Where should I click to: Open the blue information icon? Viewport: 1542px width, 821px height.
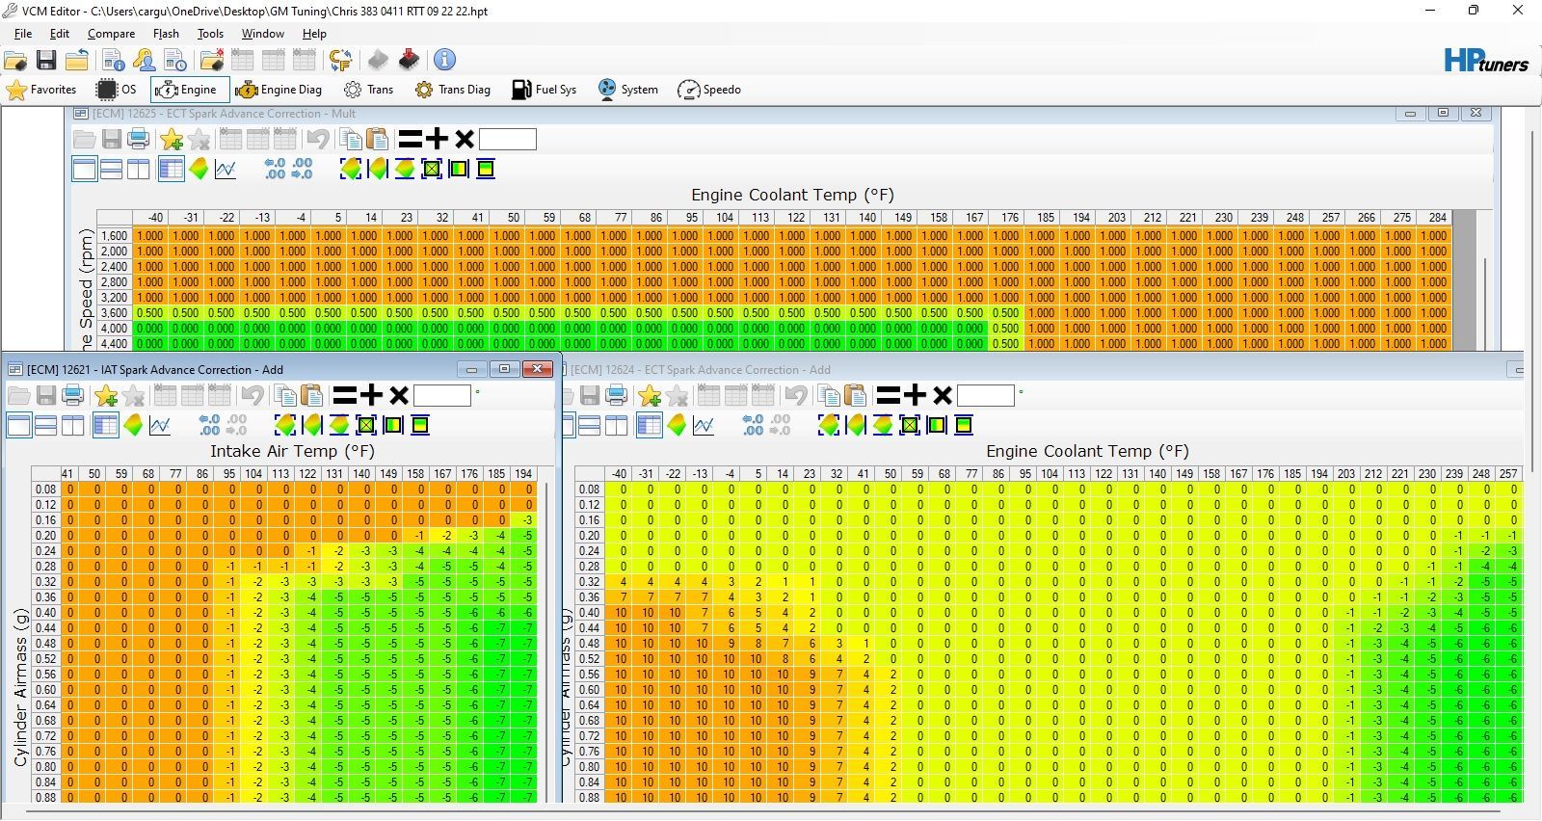click(444, 61)
